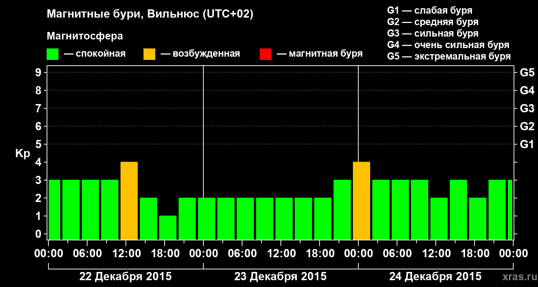Click the red 'магнитная буря' legend swatch

[x=265, y=54]
